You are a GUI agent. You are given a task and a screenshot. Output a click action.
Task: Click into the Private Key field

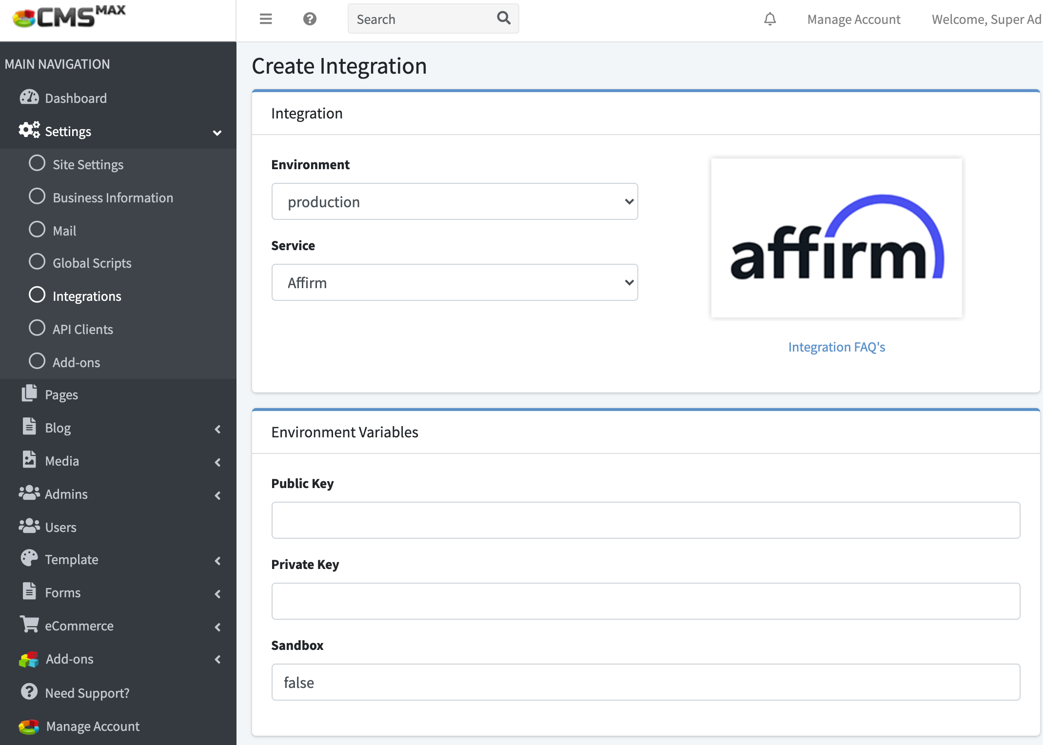click(x=646, y=601)
